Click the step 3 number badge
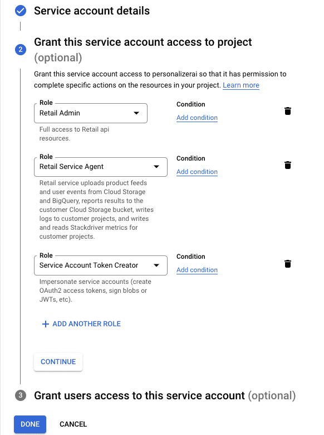 click(x=21, y=395)
